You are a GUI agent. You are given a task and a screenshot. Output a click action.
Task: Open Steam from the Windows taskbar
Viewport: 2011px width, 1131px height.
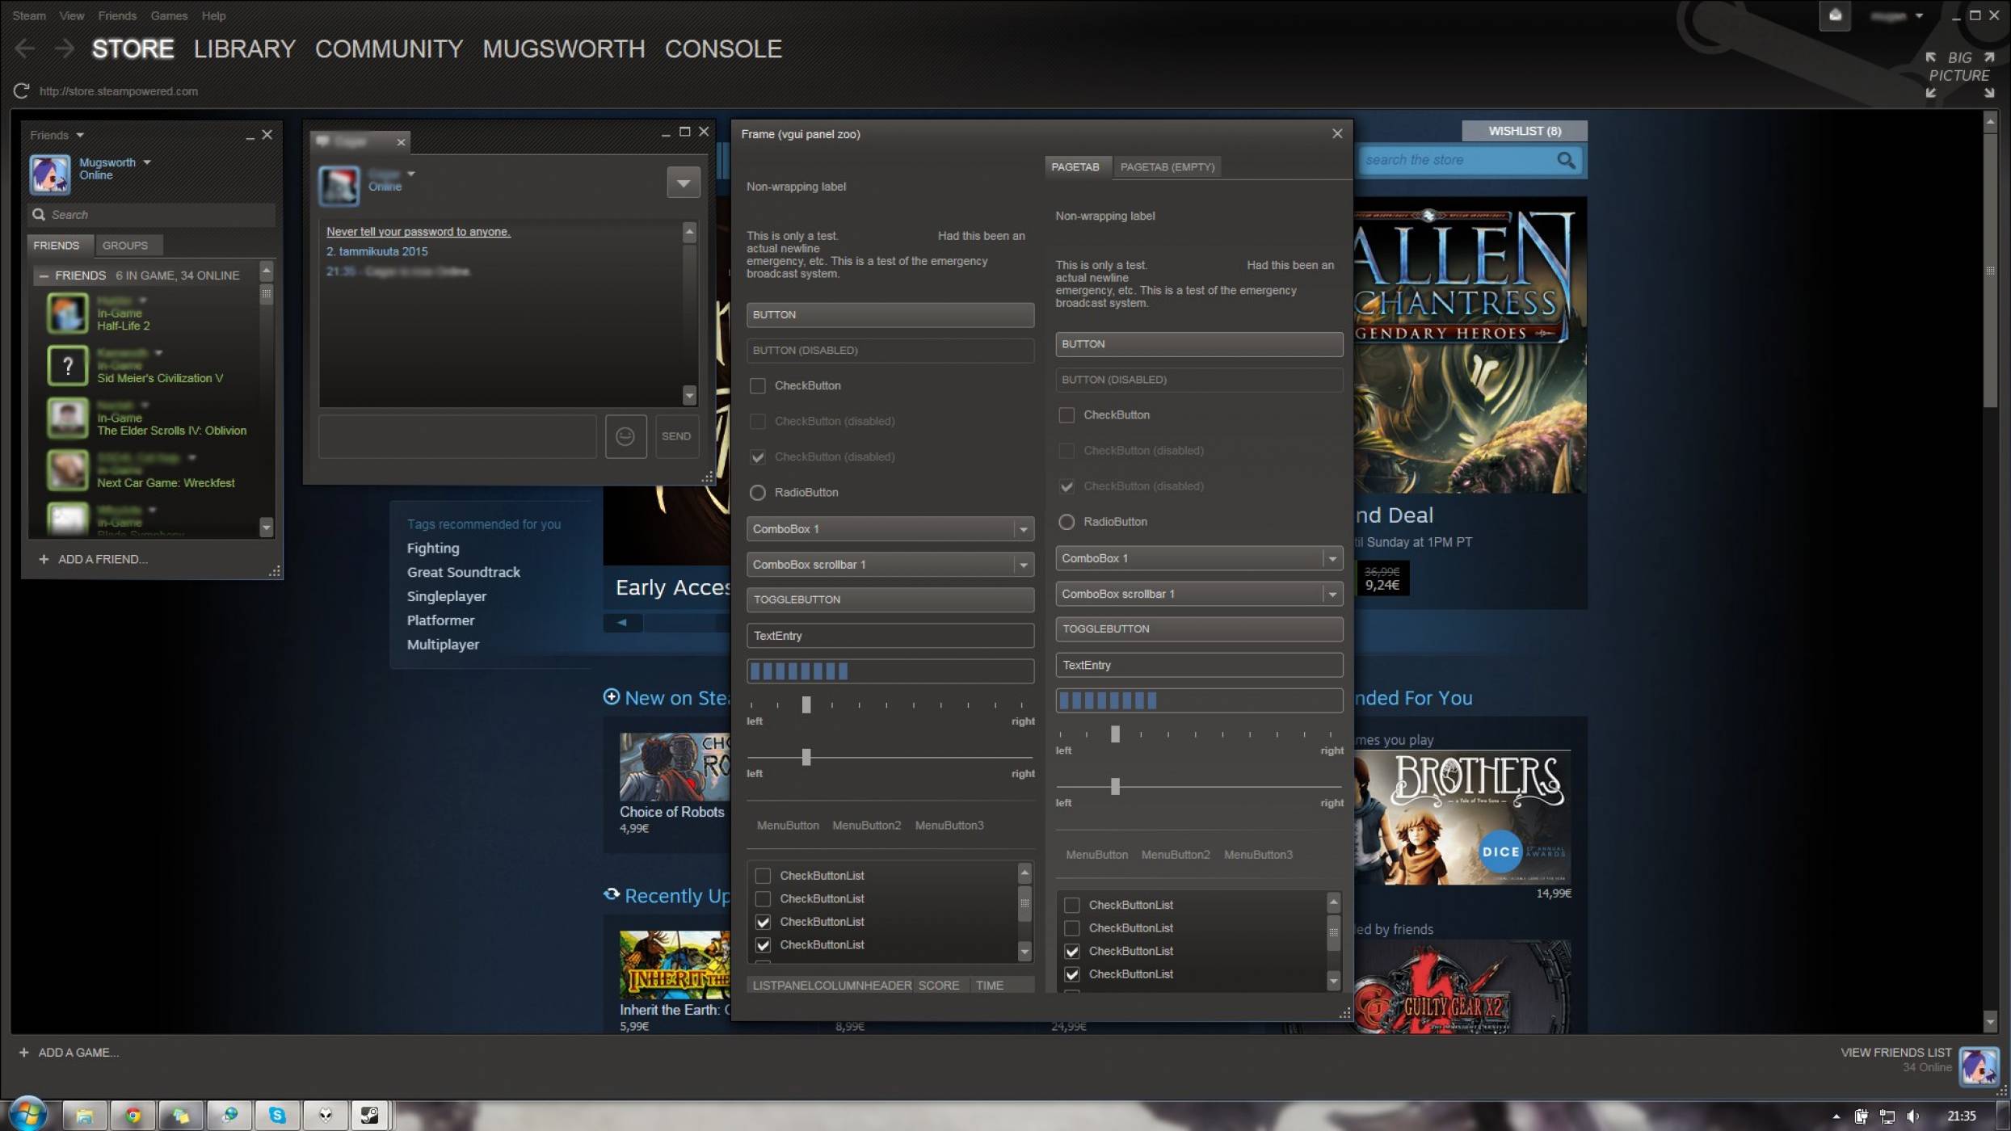tap(370, 1115)
